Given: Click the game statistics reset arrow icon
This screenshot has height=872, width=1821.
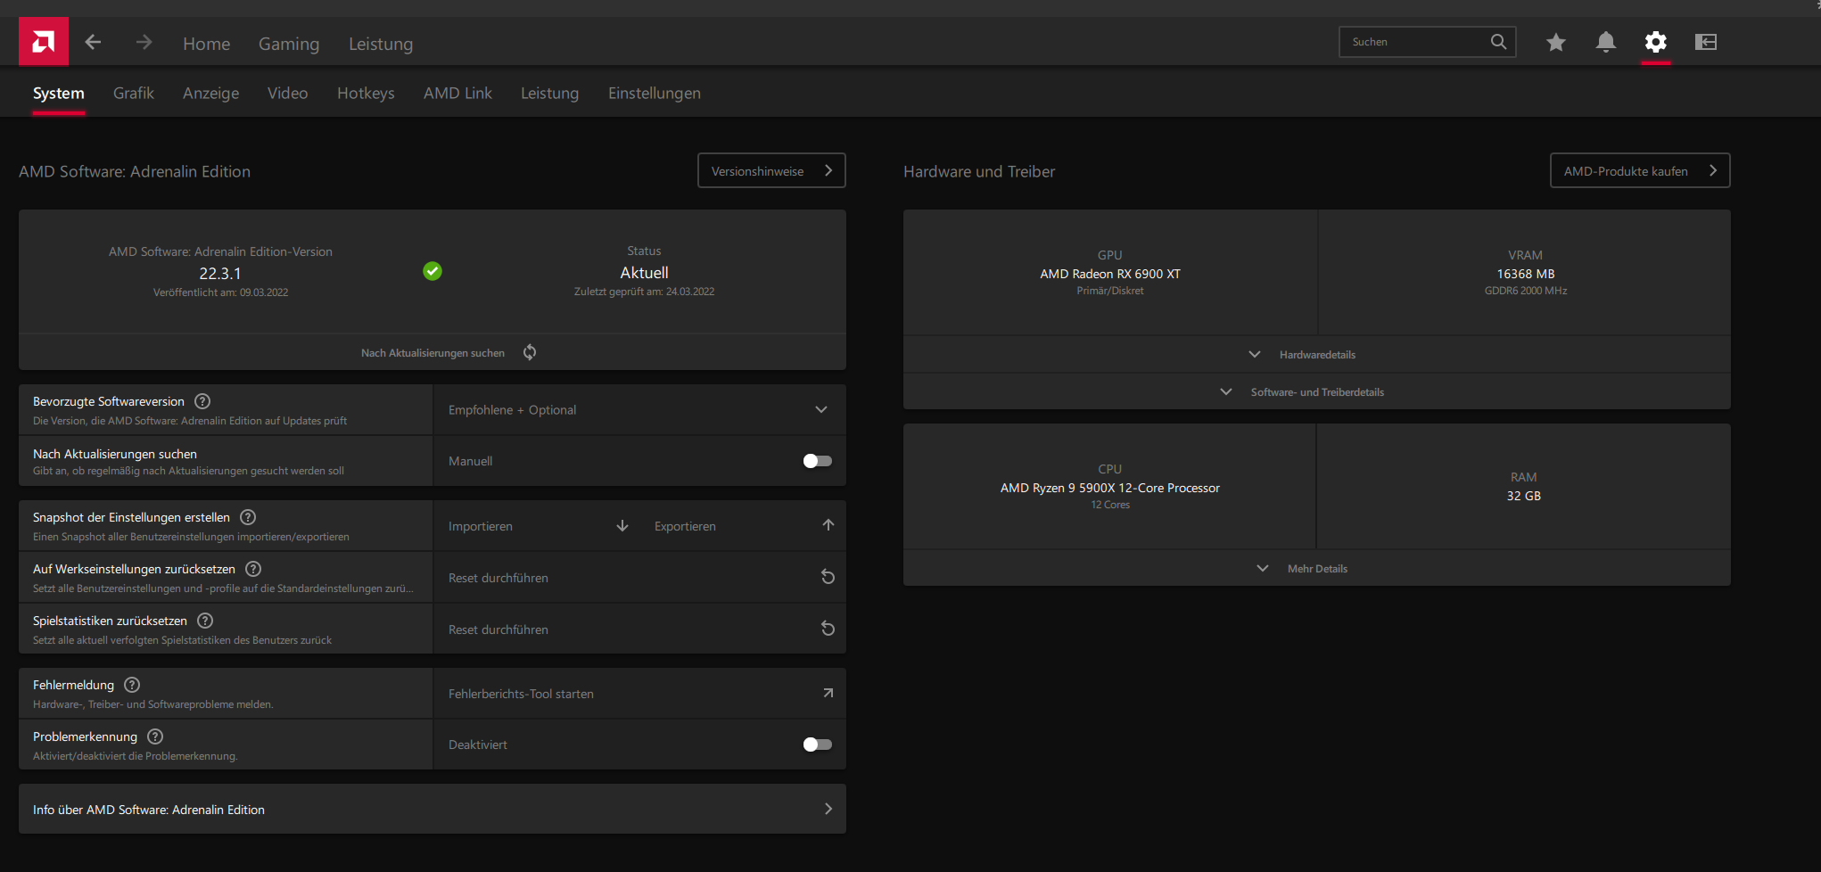Looking at the screenshot, I should pos(828,629).
